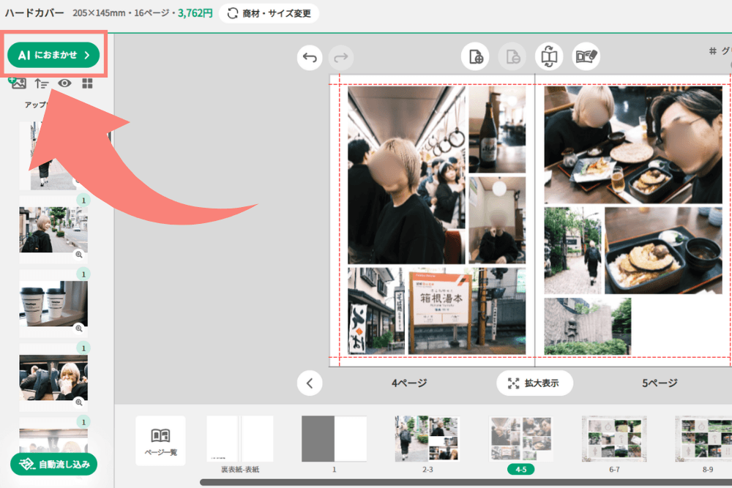Click the swap pages book icon

click(549, 56)
